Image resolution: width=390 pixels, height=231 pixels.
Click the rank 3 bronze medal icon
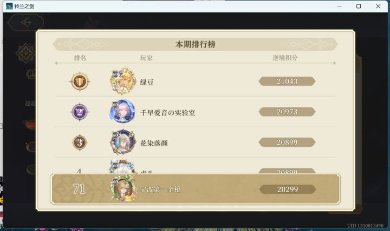80,142
